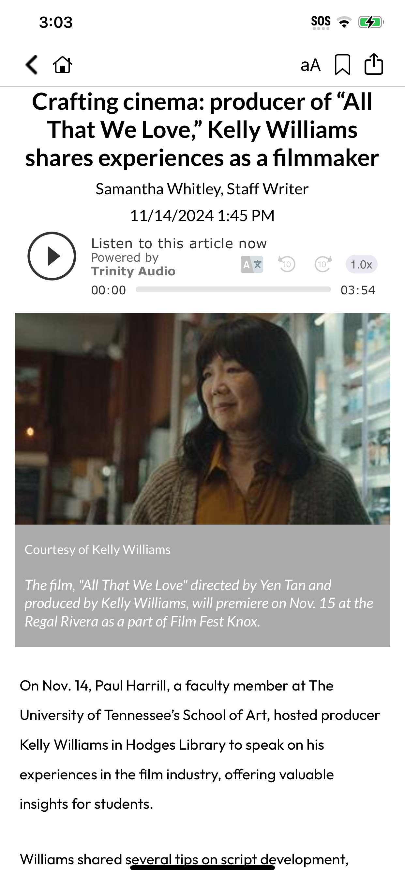Tap the battery charging status icon

click(x=371, y=23)
